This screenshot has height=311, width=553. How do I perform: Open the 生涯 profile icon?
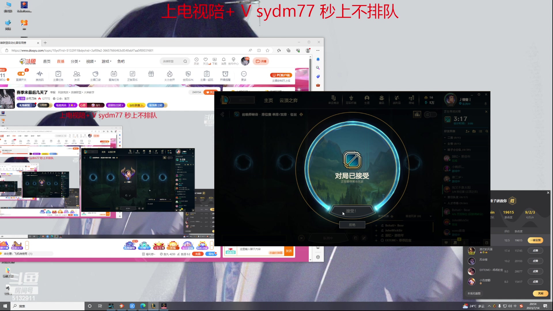click(x=367, y=99)
